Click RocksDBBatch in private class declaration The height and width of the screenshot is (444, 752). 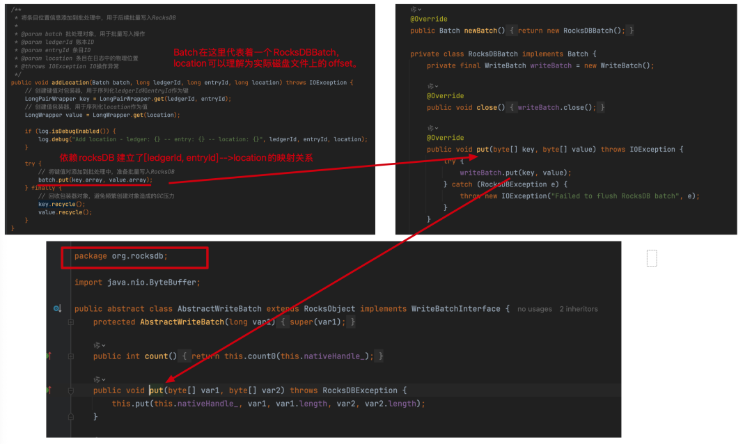coord(492,54)
